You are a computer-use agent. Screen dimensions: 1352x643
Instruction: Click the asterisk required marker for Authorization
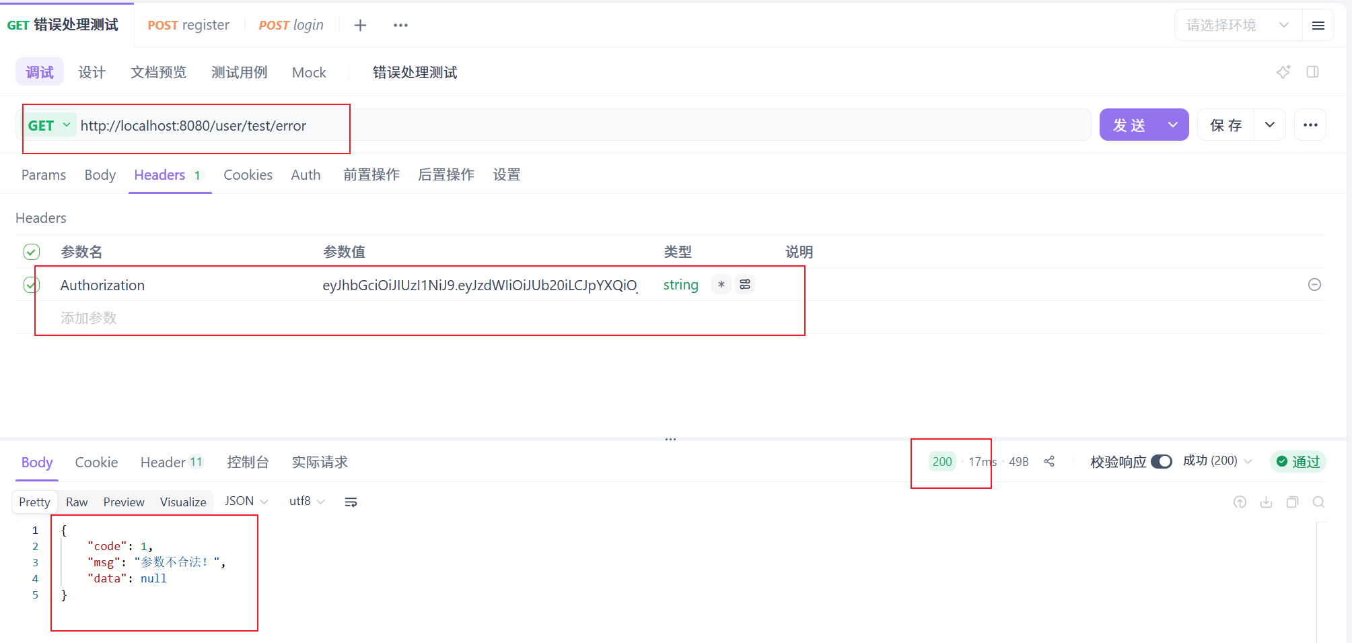(x=721, y=285)
